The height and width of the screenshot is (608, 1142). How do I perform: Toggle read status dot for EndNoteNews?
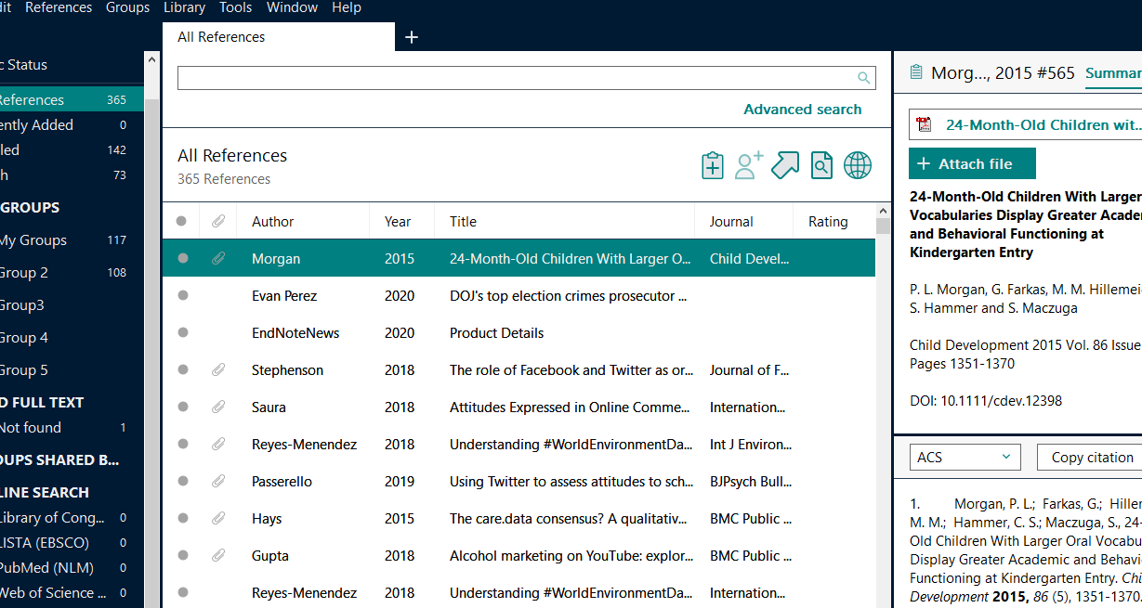point(182,333)
